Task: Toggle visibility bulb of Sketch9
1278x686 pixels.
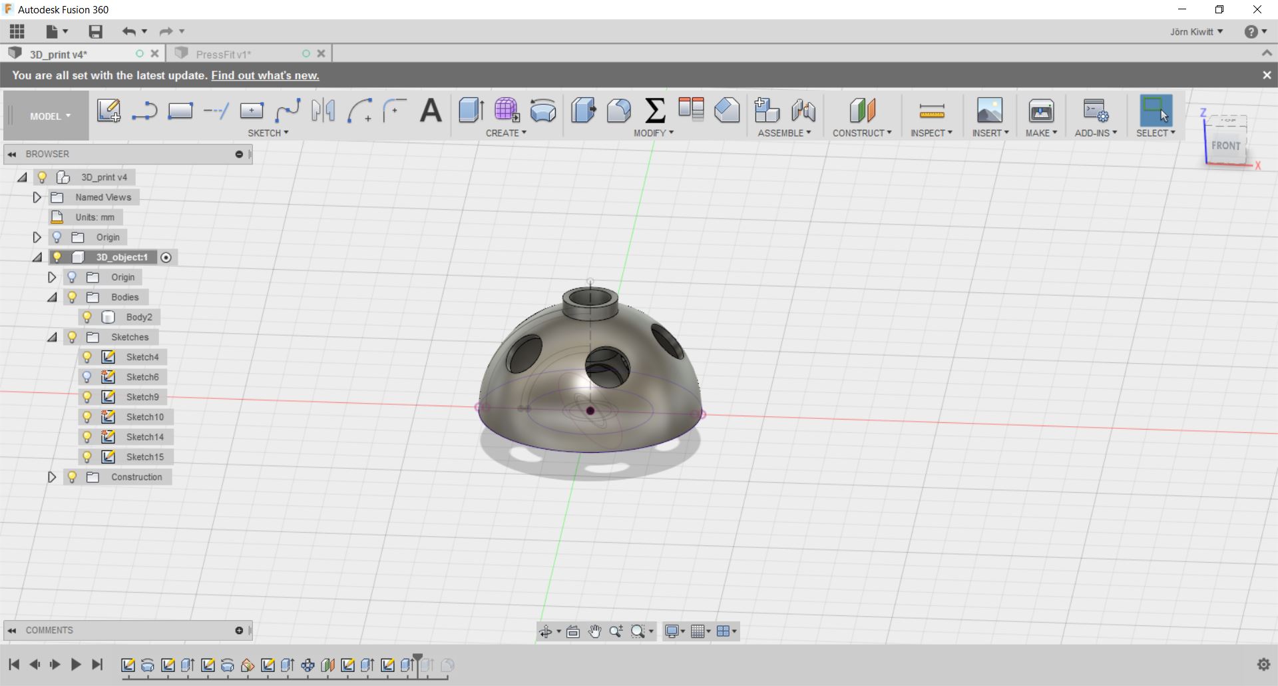Action: click(87, 397)
